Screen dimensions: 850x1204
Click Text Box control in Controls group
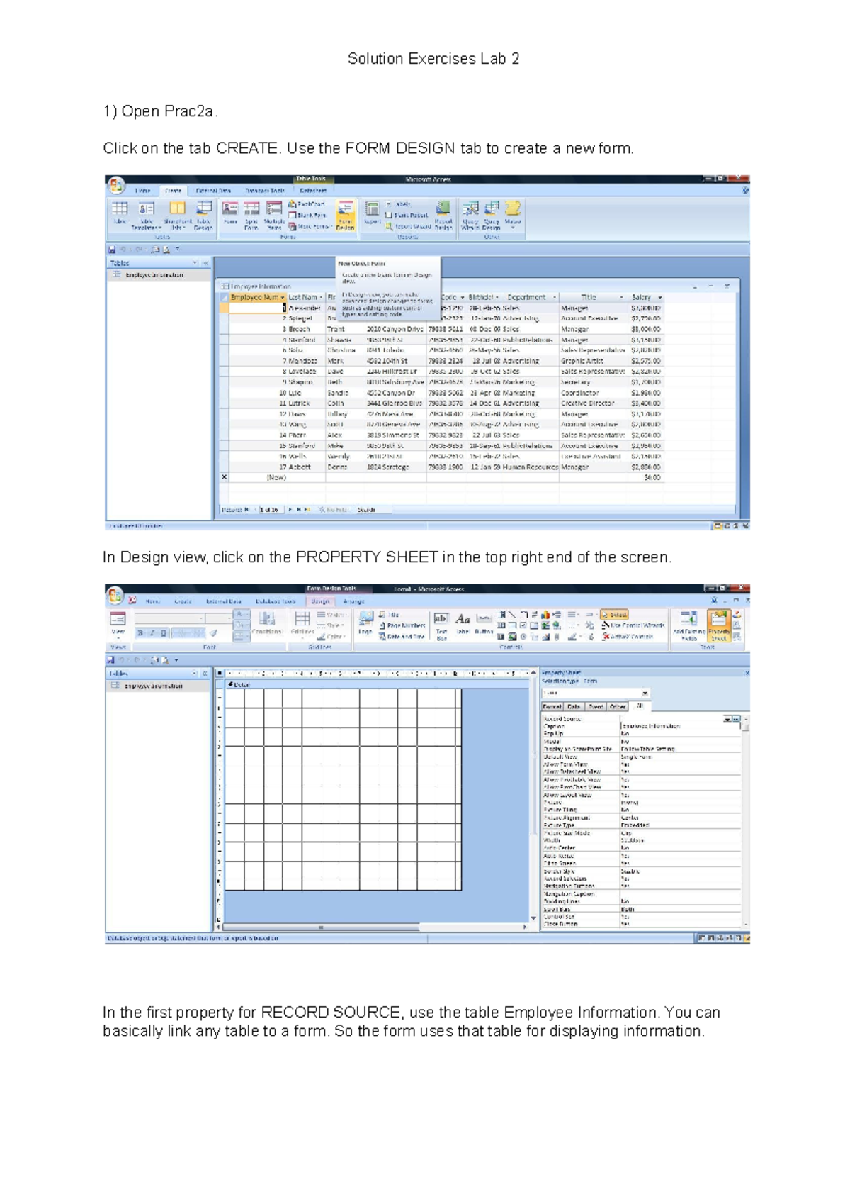[441, 627]
